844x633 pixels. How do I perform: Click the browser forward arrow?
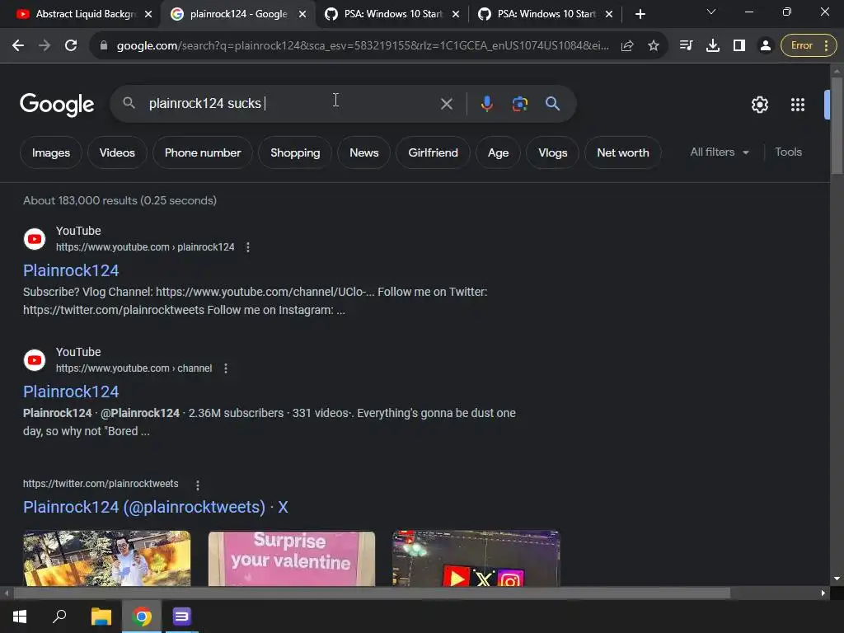45,46
